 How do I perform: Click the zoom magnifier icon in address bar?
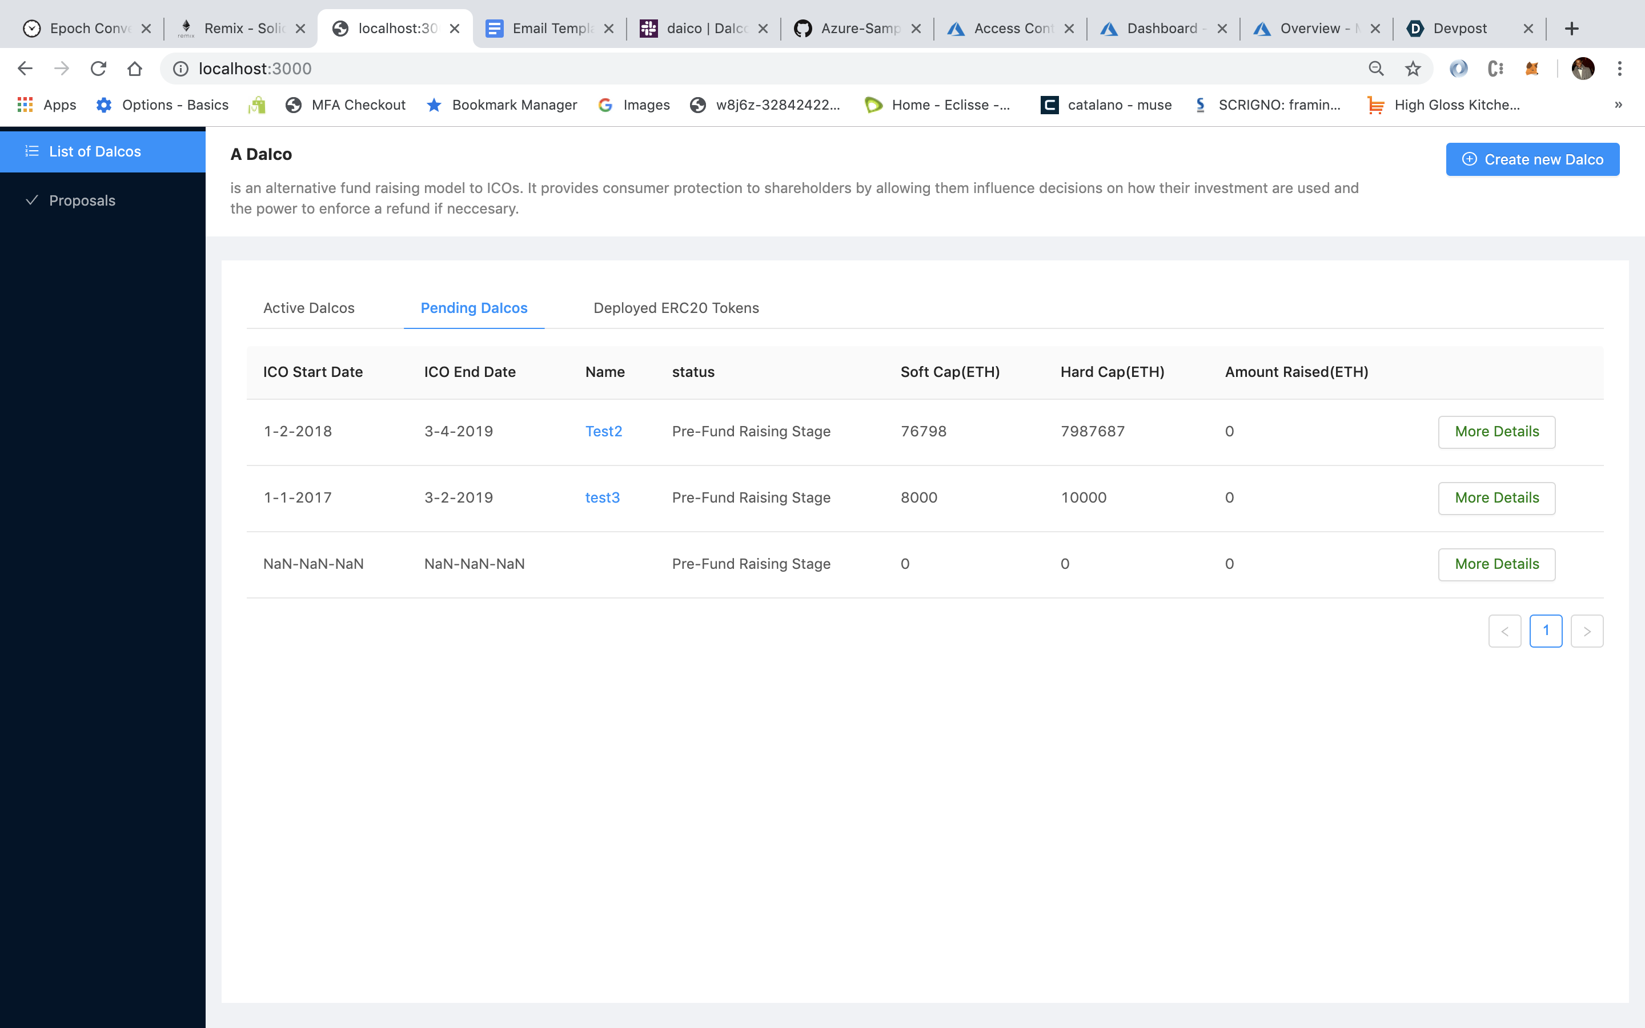tap(1376, 69)
